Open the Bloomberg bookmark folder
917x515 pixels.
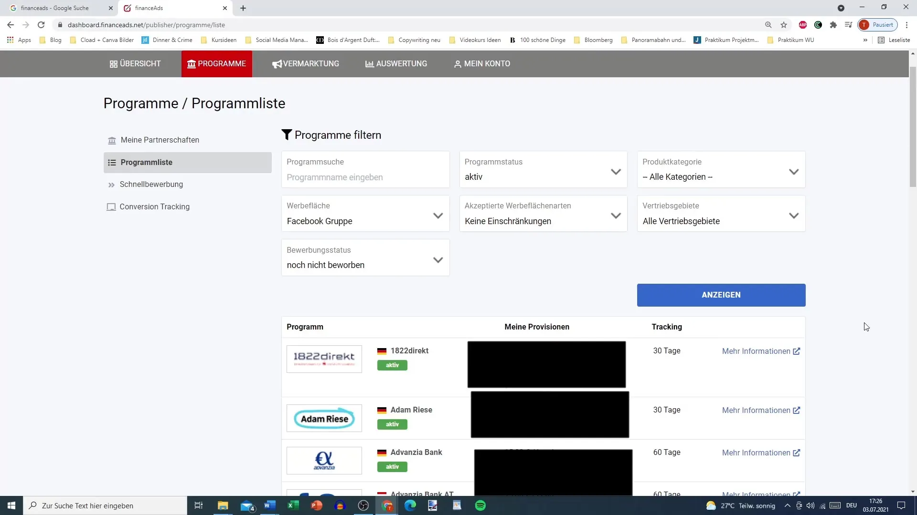pyautogui.click(x=593, y=40)
